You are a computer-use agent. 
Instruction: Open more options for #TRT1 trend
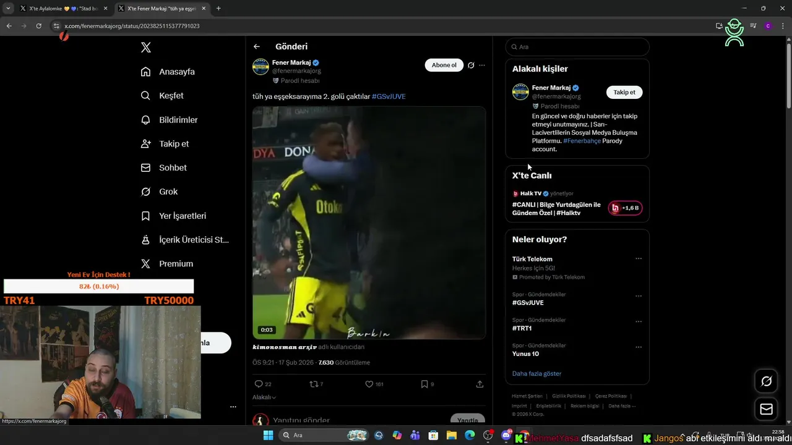pos(639,321)
